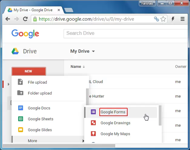This screenshot has height=150, width=190.
Task: Reload the page with refresh button
Action: tap(25, 19)
